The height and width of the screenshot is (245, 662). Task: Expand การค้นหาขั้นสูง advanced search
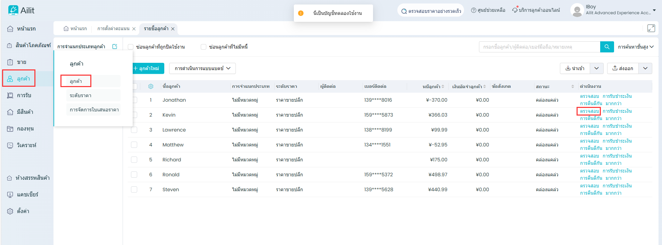(x=635, y=47)
